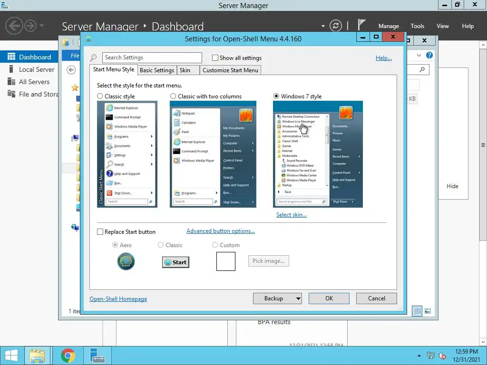Viewport: 487px width, 365px height.
Task: Select Classic with two columns radio button
Action: click(x=173, y=96)
